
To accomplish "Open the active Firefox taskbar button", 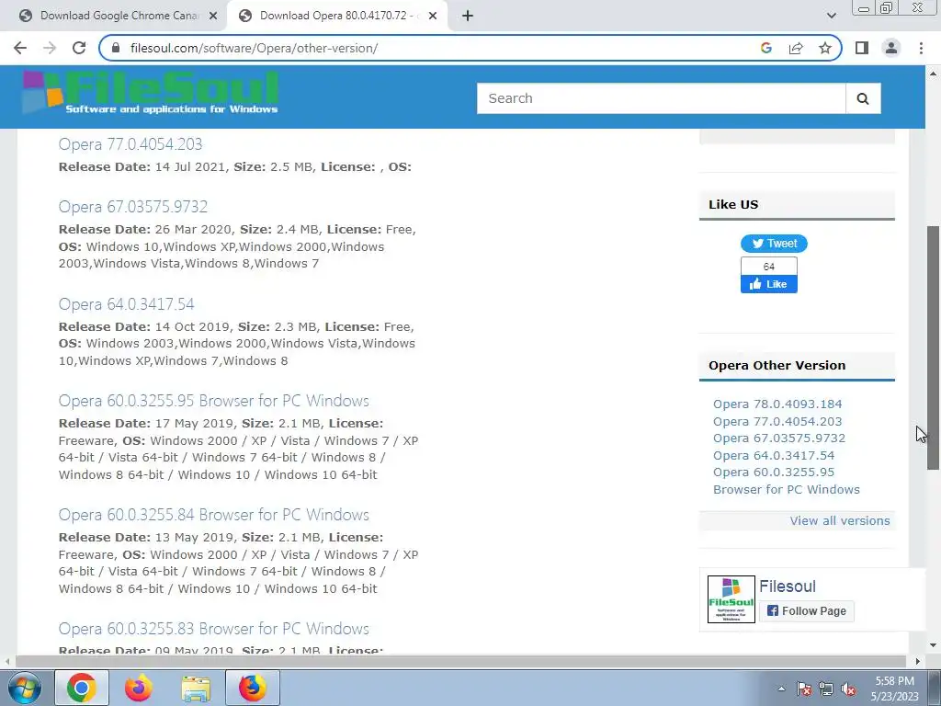I will point(253,688).
